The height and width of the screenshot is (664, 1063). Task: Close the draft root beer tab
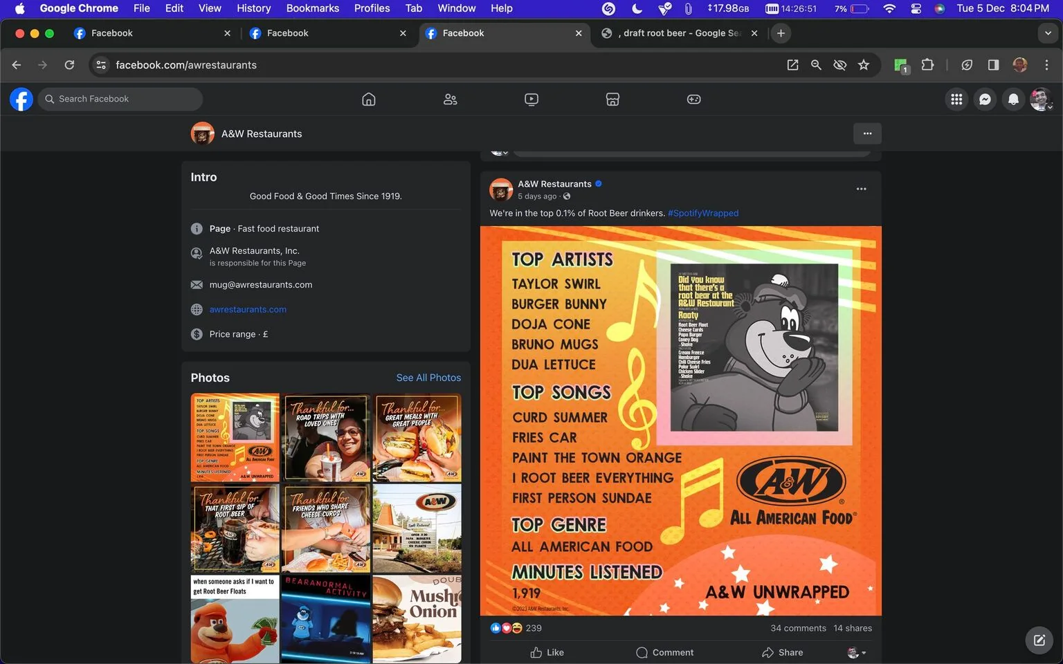click(x=754, y=33)
